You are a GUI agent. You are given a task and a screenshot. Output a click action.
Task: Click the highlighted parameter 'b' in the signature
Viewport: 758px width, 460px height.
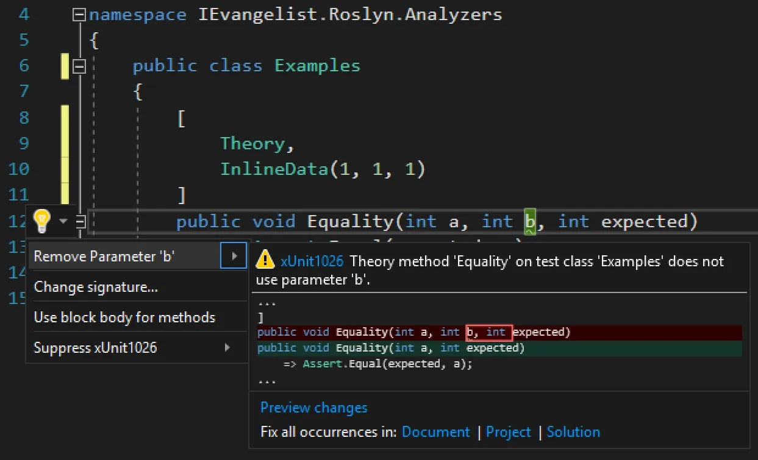530,221
